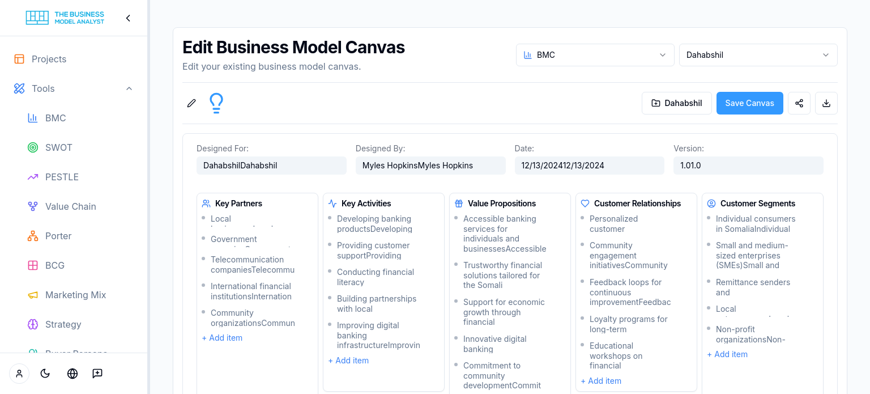Viewport: 870px width, 394px height.
Task: Collapse the sidebar with arrow
Action: tap(128, 18)
